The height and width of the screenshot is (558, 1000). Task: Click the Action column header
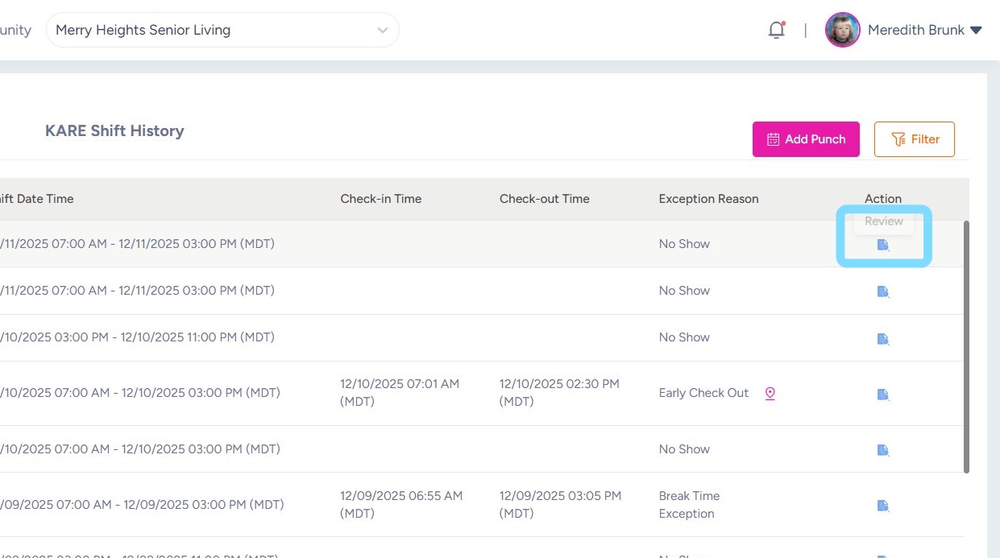click(883, 199)
